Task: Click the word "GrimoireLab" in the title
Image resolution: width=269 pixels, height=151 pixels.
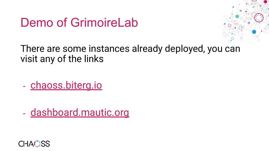Action: (104, 23)
